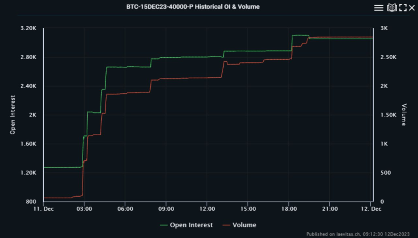
Task: Close the chart using the X icon
Action: (x=413, y=8)
